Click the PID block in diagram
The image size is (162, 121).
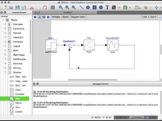[x=89, y=45]
